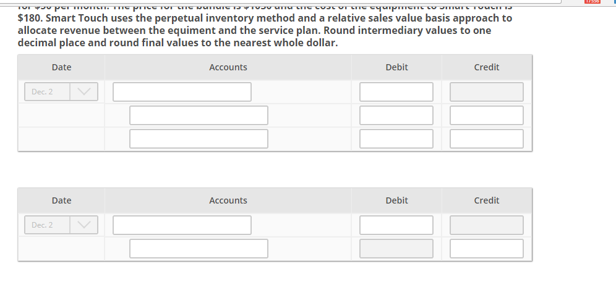
Task: Click first entry's grayed top-row Credit field
Action: tap(487, 92)
